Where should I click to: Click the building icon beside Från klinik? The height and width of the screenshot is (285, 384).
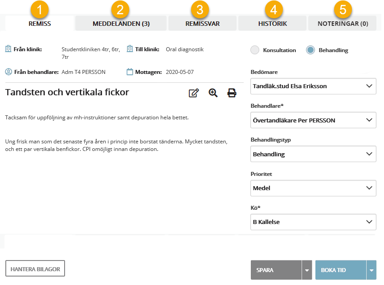click(8, 49)
